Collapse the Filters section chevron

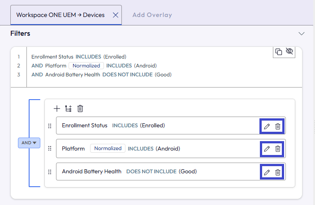302,33
